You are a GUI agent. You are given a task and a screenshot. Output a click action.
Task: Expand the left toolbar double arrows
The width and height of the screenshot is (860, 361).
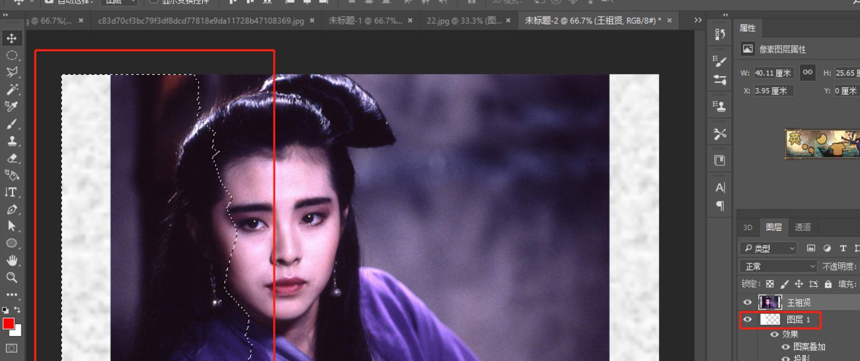coord(6,14)
